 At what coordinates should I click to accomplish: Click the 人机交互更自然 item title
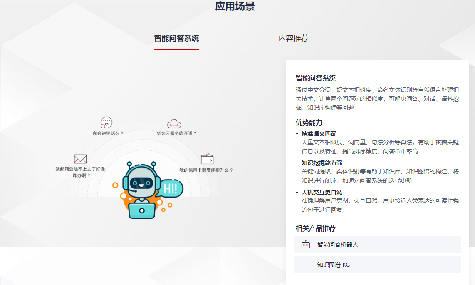click(322, 192)
